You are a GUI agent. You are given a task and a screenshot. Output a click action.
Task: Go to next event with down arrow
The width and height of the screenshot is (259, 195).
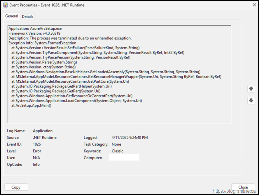tap(251, 101)
